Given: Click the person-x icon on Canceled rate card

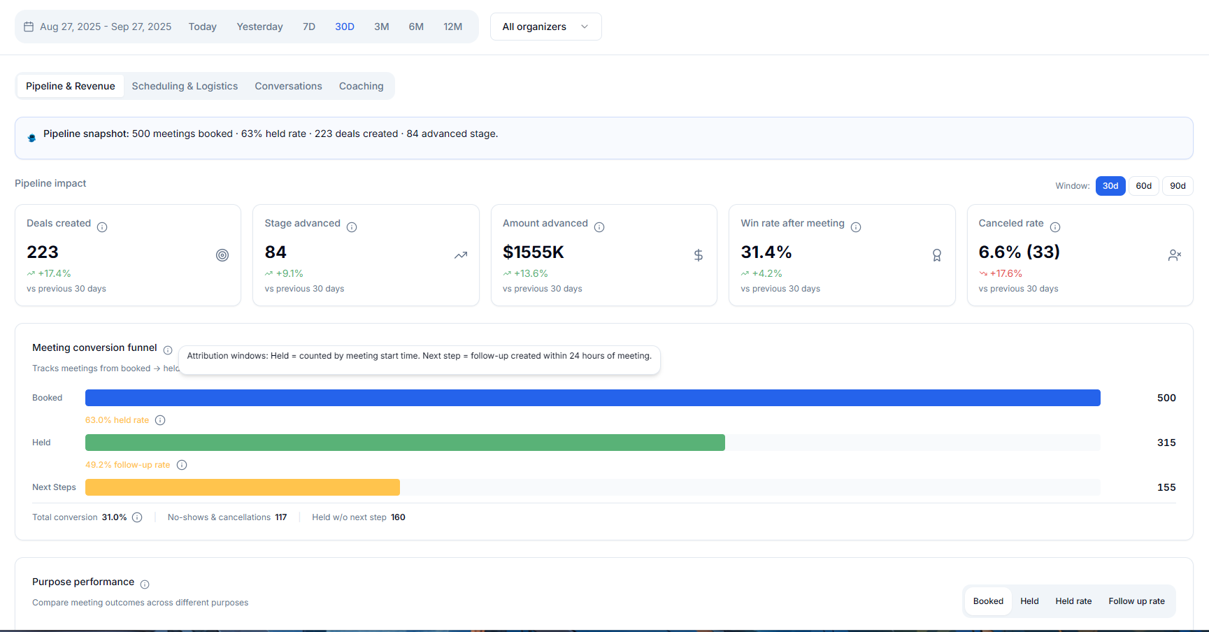Looking at the screenshot, I should coord(1175,255).
